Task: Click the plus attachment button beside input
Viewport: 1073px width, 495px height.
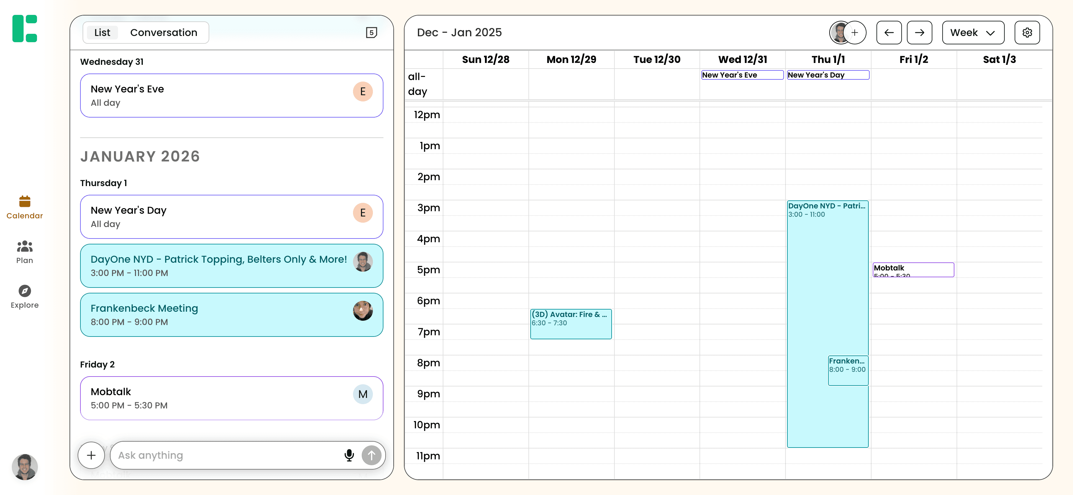Action: pos(91,455)
